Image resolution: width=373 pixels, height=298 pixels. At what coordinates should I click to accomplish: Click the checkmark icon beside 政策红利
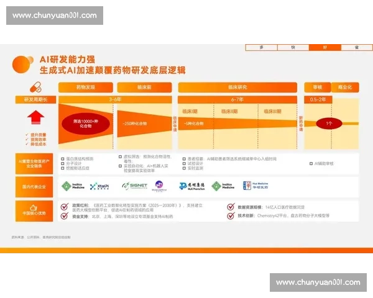pyautogui.click(x=65, y=207)
